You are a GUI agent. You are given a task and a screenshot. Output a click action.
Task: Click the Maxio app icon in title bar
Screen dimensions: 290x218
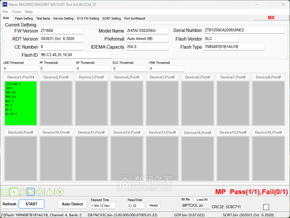point(5,4)
